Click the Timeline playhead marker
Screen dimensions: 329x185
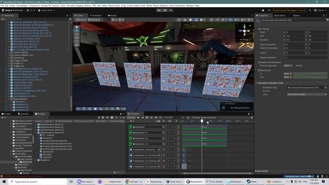202,121
